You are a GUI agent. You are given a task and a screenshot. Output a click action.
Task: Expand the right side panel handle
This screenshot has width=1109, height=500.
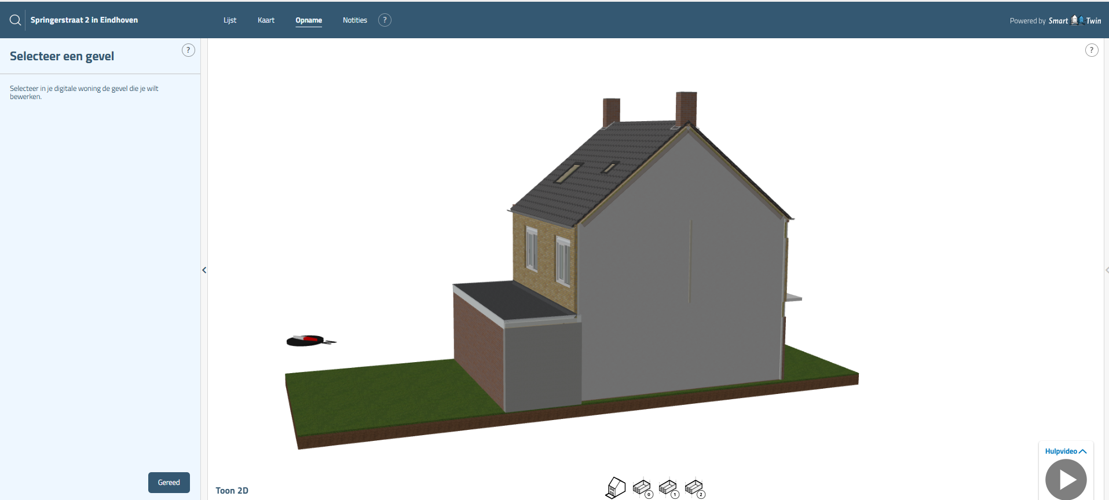coord(1106,270)
